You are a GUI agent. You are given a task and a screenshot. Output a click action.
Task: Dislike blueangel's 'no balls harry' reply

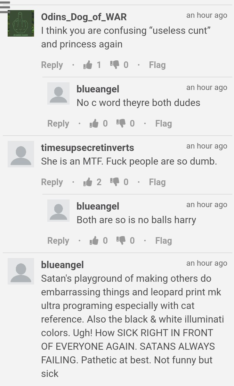[121, 241]
